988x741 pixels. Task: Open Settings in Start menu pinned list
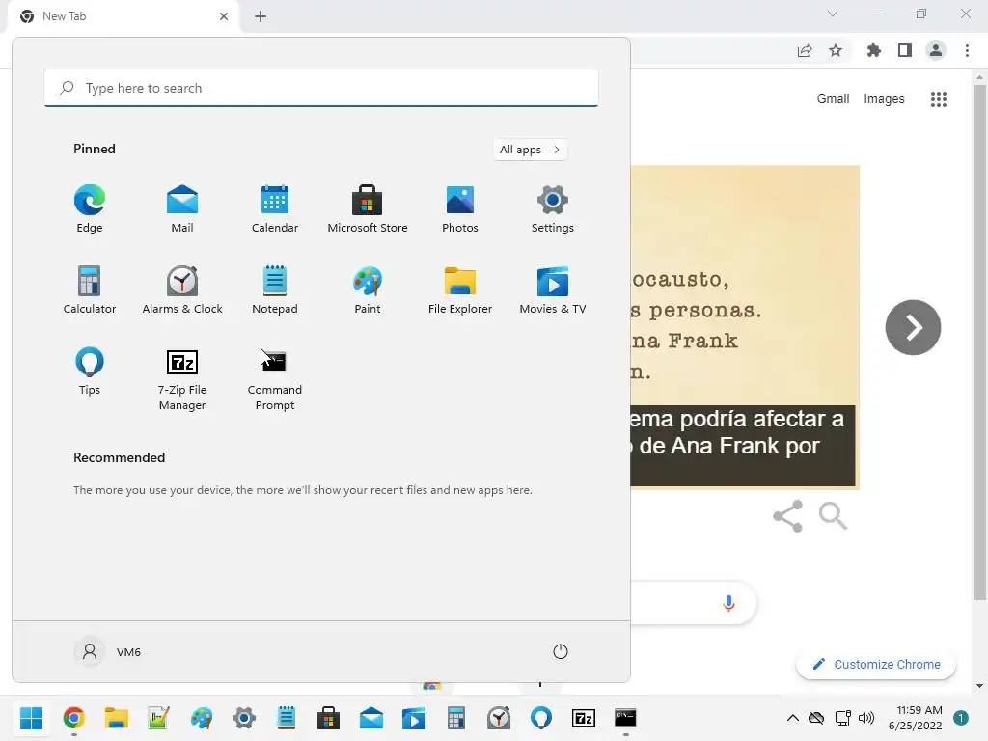553,209
